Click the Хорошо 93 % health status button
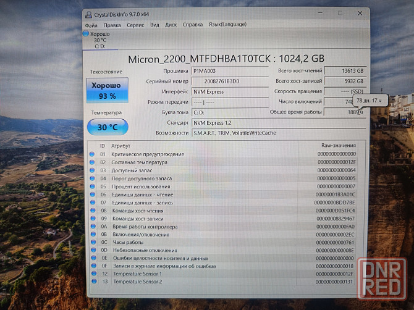 point(107,90)
